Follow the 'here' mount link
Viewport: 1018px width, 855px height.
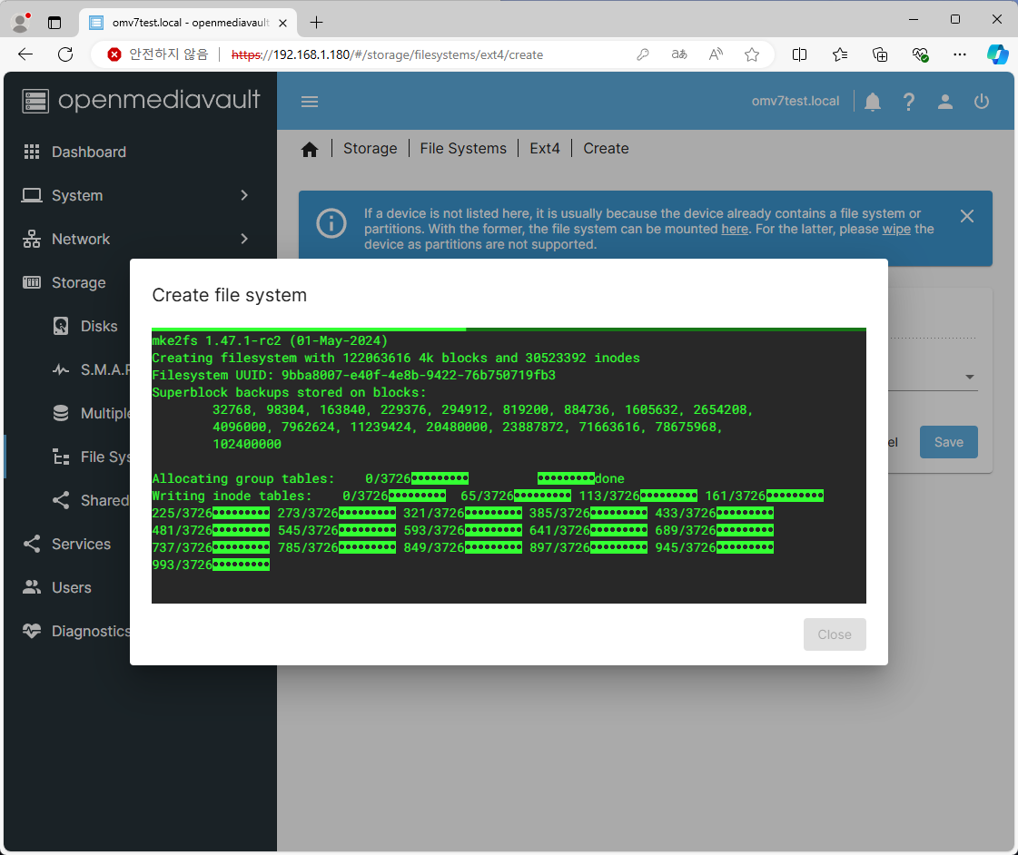pos(735,229)
